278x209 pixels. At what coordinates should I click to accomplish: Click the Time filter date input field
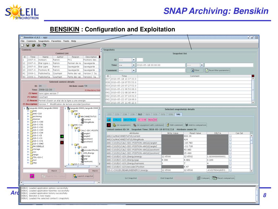161,65
